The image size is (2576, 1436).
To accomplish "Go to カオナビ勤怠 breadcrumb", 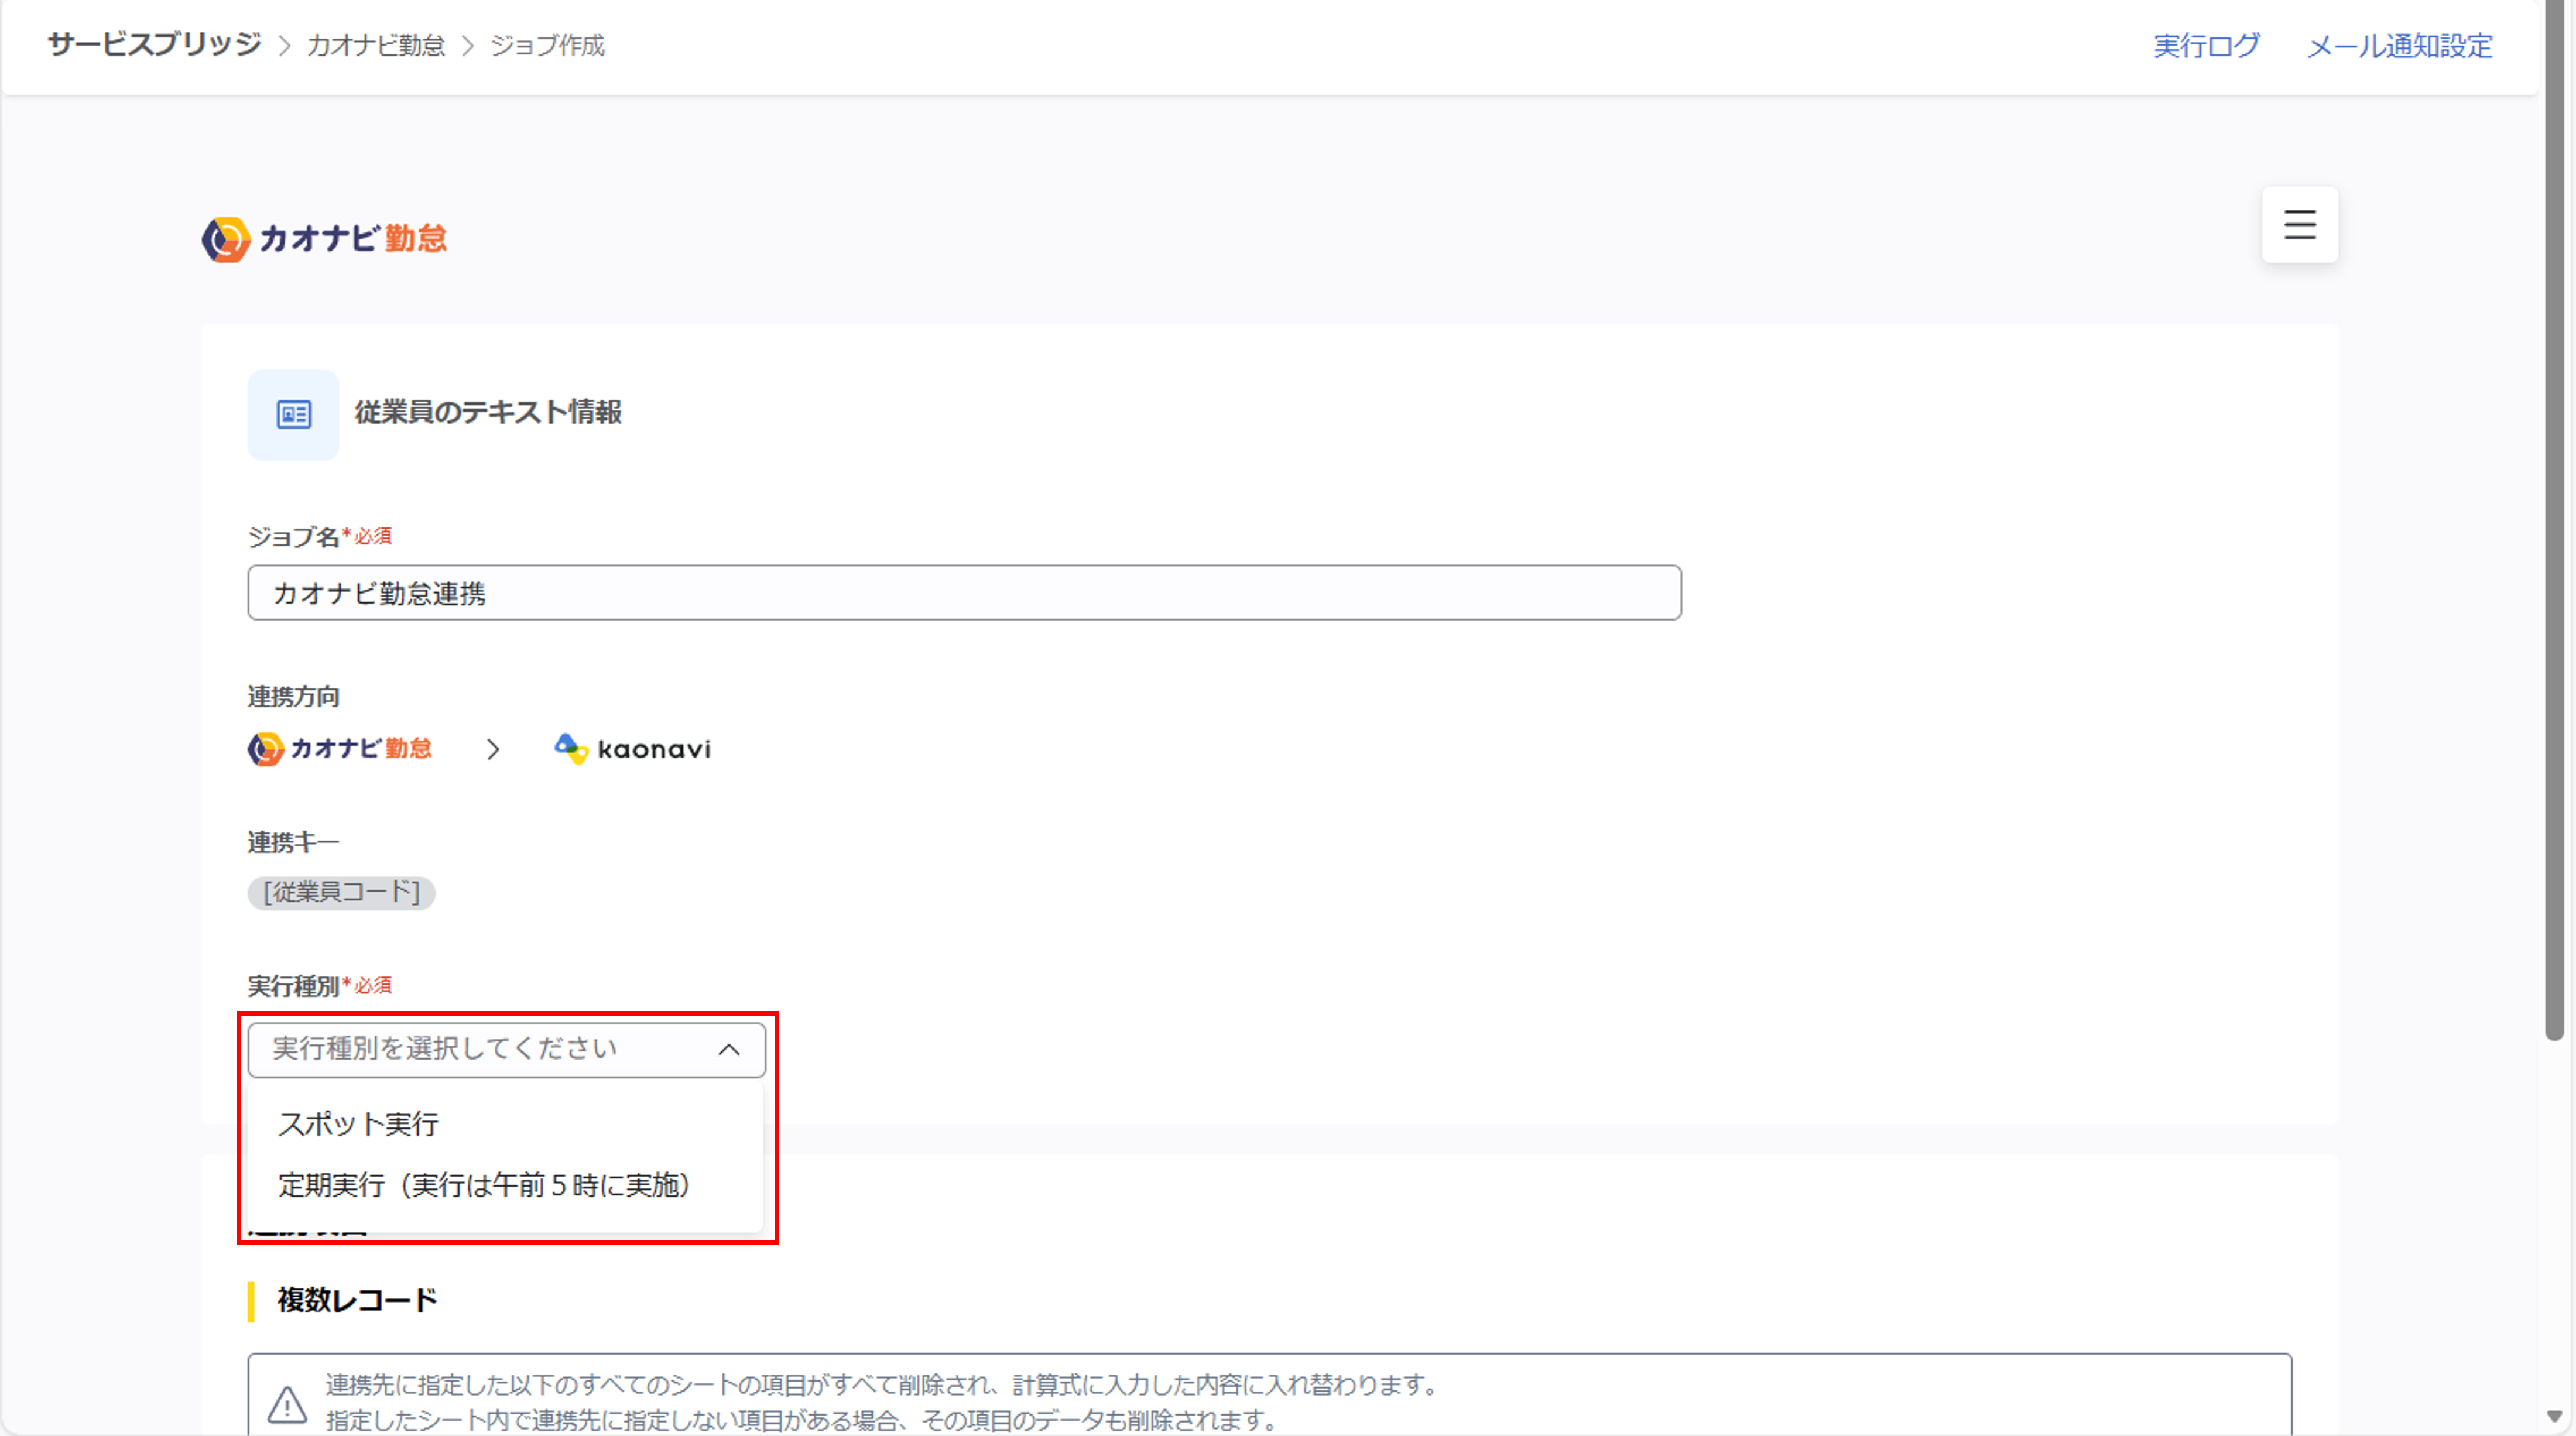I will 375,46.
